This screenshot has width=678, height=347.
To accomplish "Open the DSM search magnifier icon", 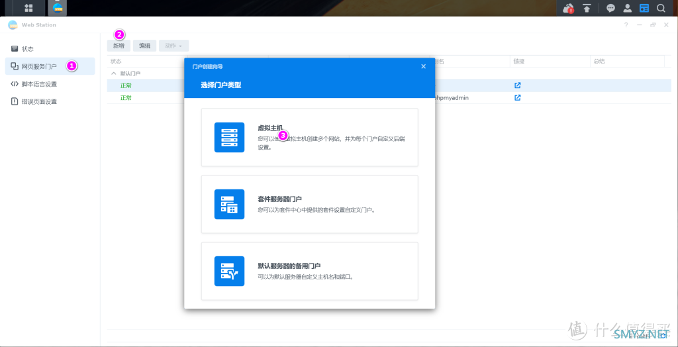I will pos(661,8).
